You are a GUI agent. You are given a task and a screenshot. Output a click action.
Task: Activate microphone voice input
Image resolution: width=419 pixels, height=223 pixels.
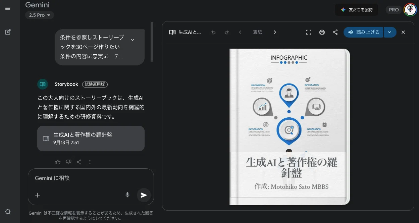[x=127, y=195]
